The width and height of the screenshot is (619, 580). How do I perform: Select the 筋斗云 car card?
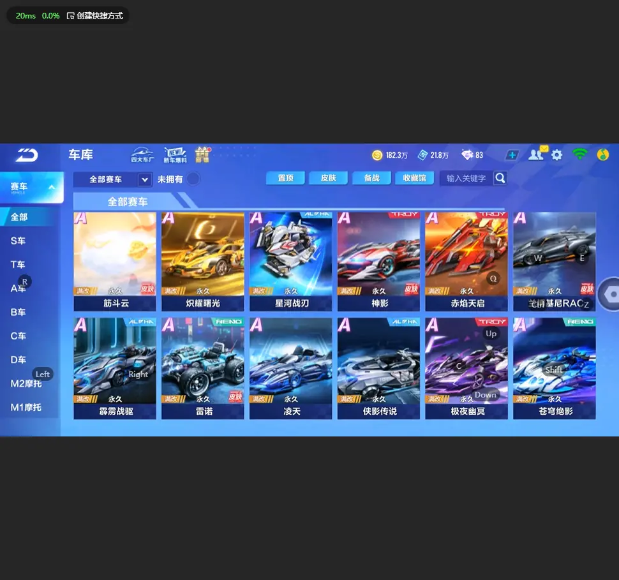(115, 262)
